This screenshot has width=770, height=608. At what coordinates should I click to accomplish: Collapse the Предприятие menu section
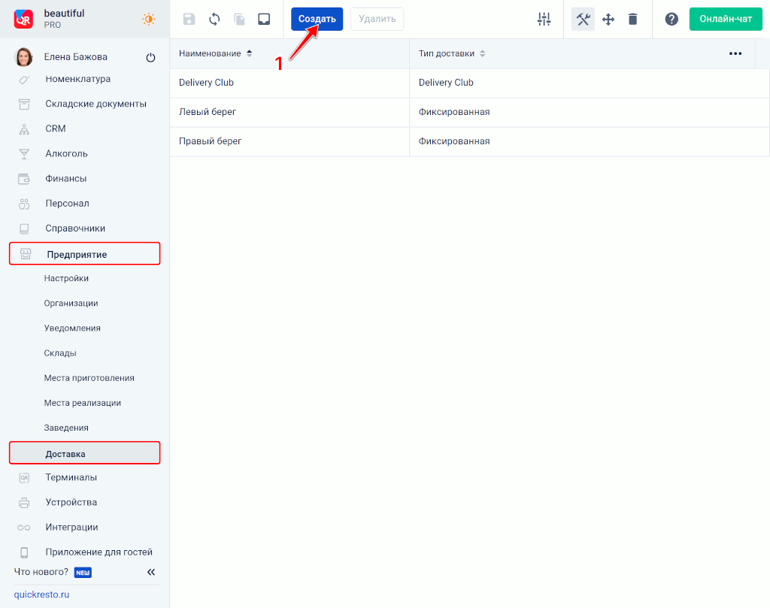pyautogui.click(x=84, y=254)
